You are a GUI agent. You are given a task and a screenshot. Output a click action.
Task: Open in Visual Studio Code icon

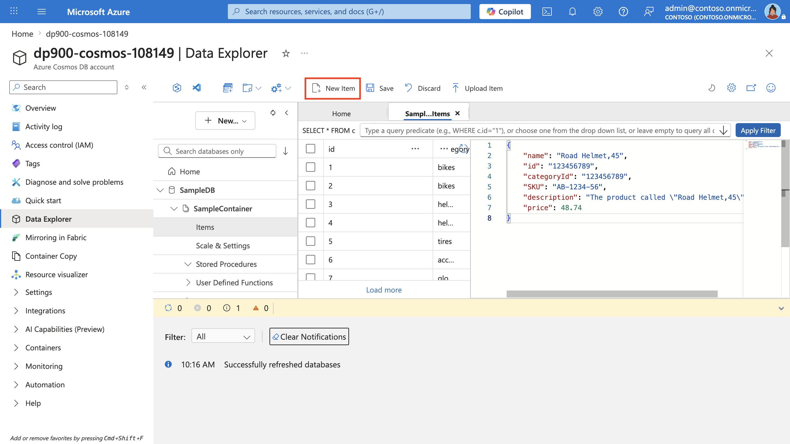tap(197, 88)
